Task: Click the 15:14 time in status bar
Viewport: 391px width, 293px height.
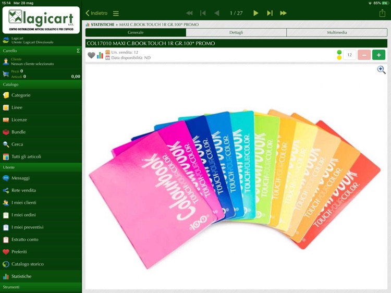Action: click(6, 3)
